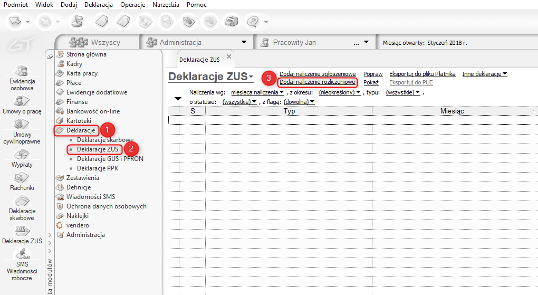Click the help question mark toolbar icon
This screenshot has height=295, width=538.
coord(254,22)
